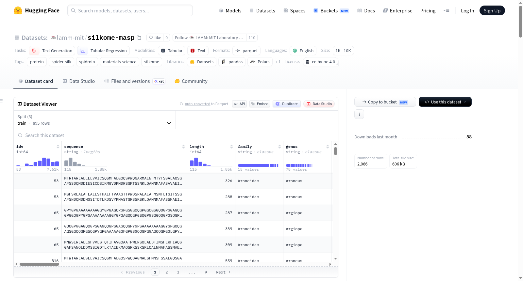The height and width of the screenshot is (281, 523).
Task: Switch to the Dataset card tab
Action: (36, 81)
